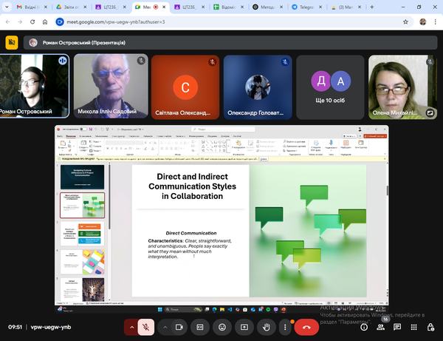Expand camera video settings arrow

pyautogui.click(x=164, y=326)
